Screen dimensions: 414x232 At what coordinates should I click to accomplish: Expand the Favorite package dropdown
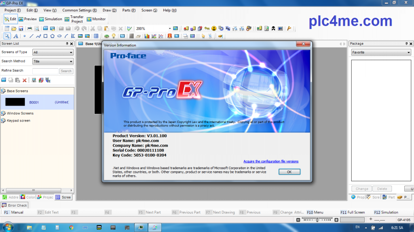tap(380, 52)
